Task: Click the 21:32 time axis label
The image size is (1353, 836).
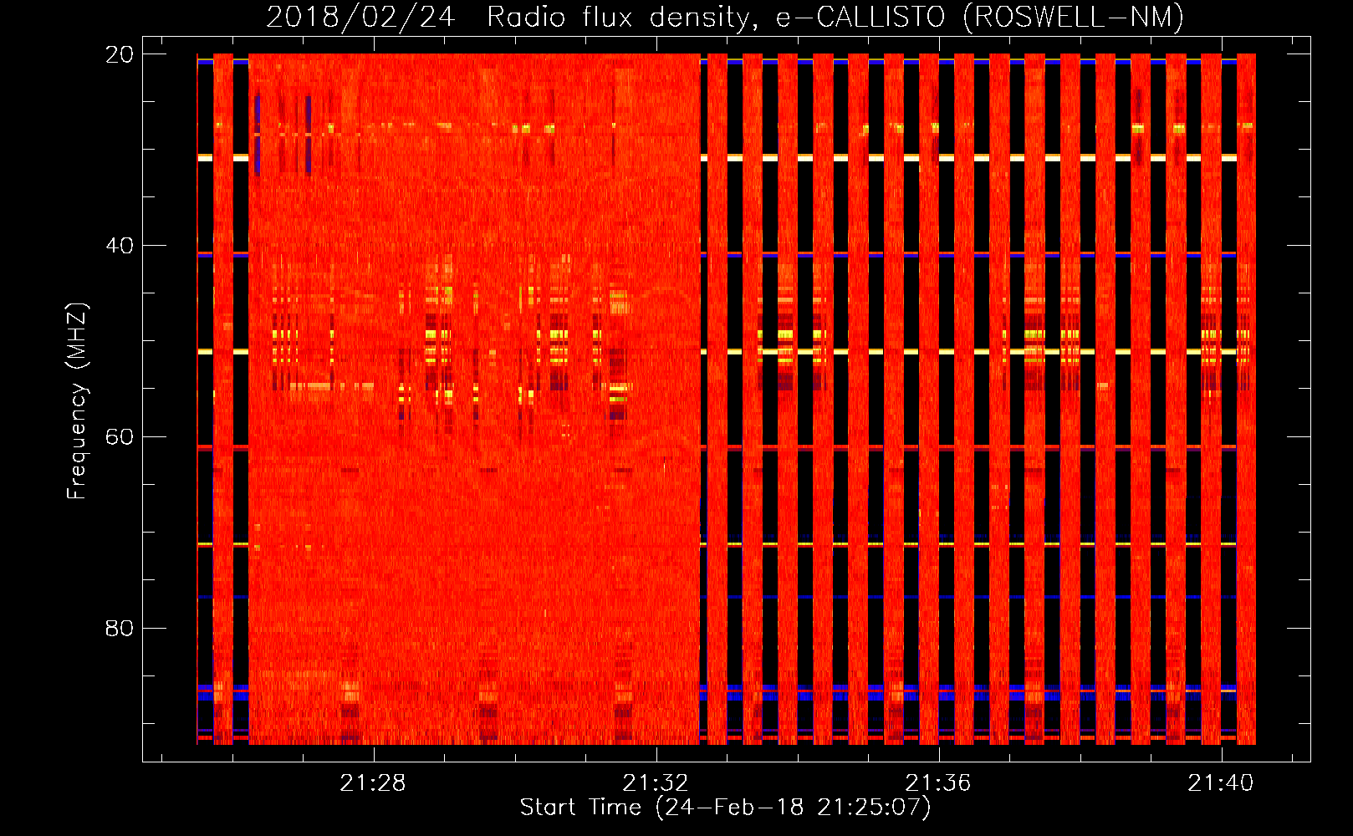Action: point(656,783)
